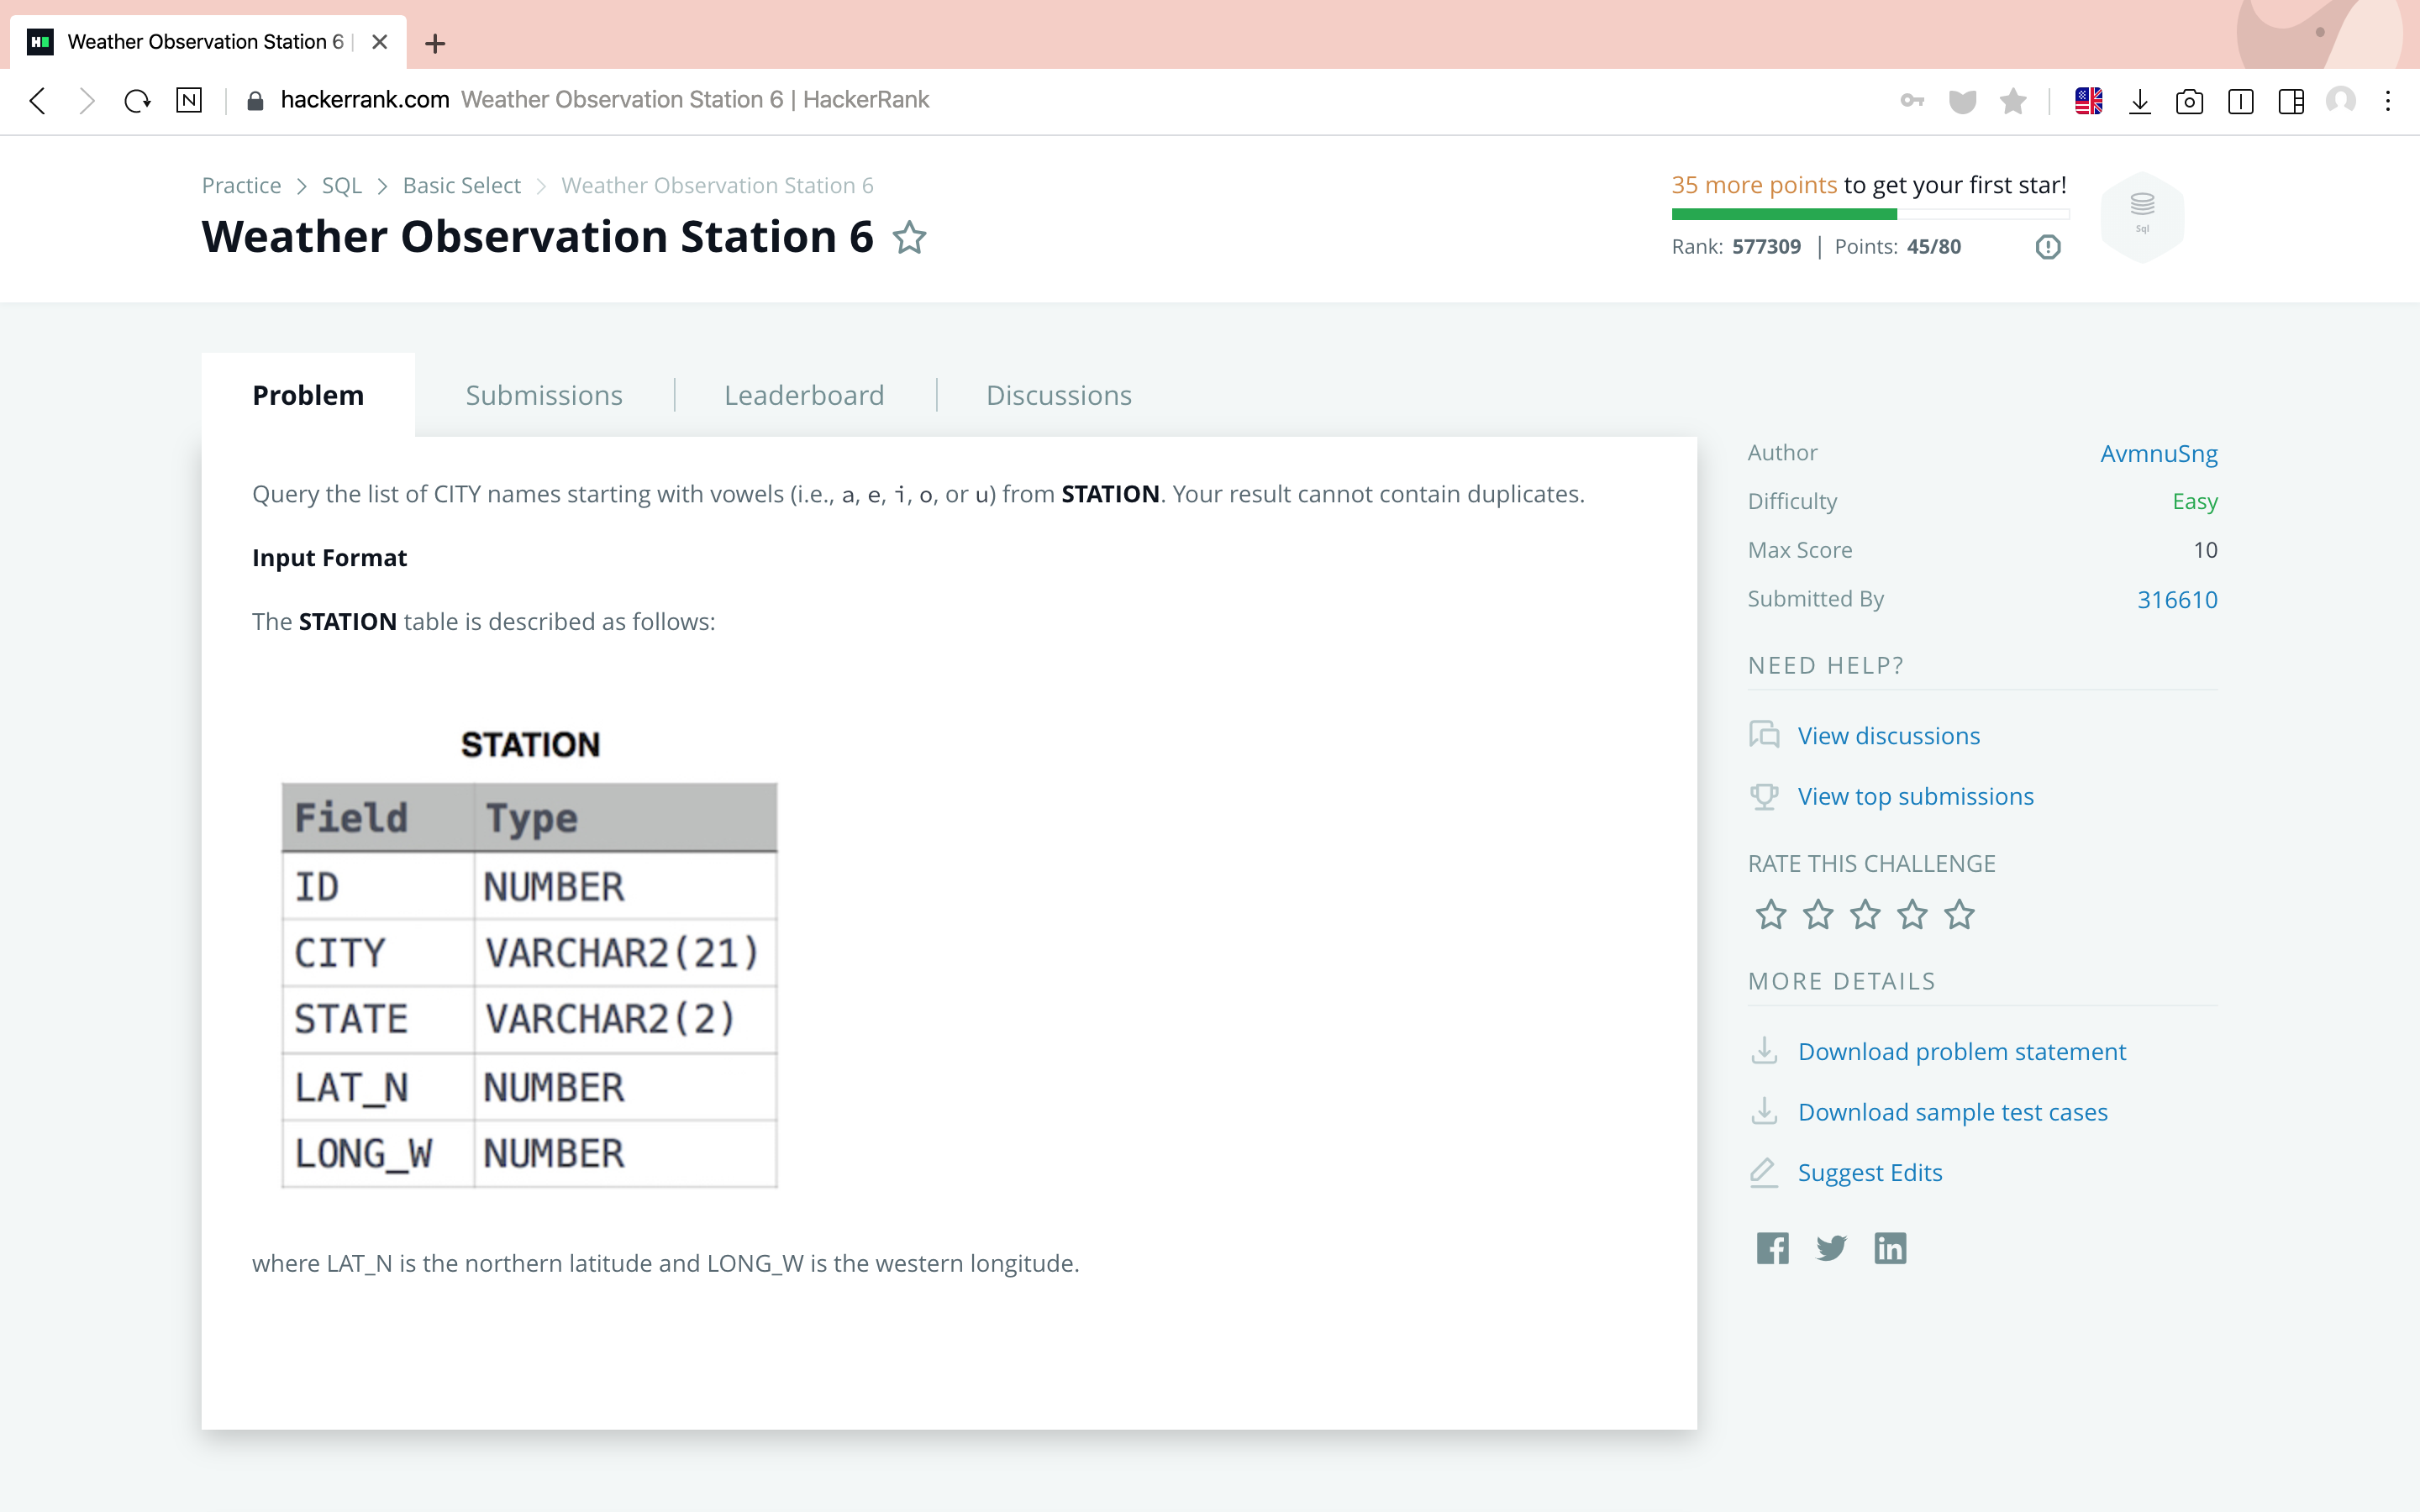Viewport: 2420px width, 1512px height.
Task: Open browser three-dot menu
Action: (x=2388, y=100)
